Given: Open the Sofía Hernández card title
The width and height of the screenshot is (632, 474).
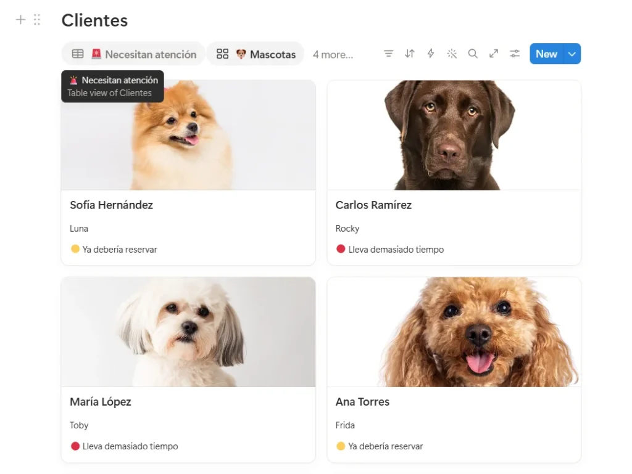Looking at the screenshot, I should (x=111, y=205).
